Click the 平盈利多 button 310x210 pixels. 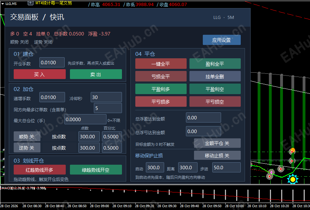point(161,89)
